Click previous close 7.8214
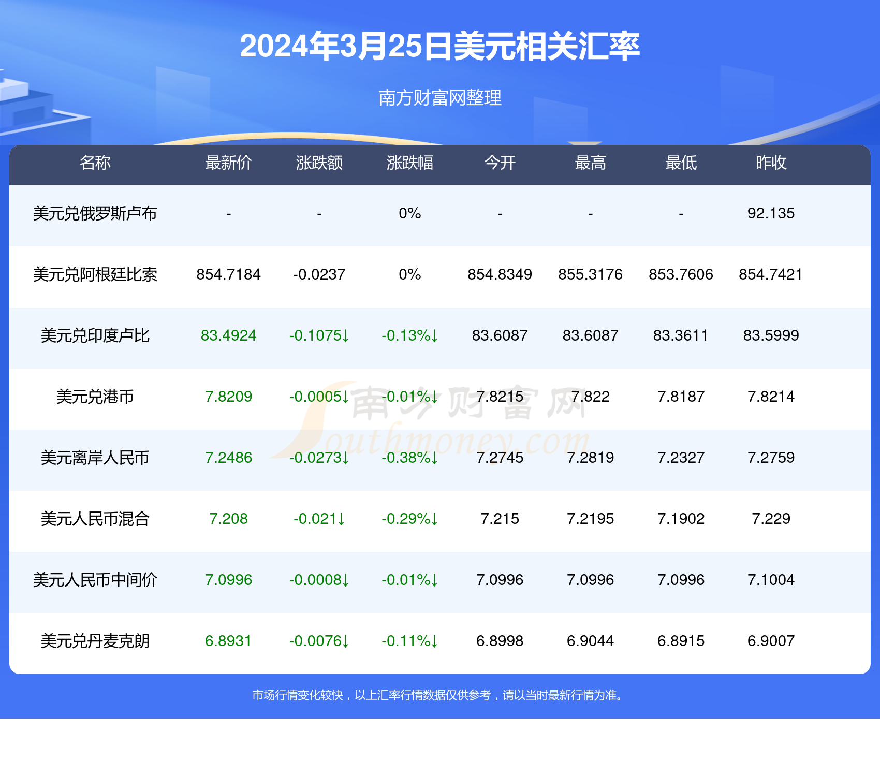 point(771,397)
